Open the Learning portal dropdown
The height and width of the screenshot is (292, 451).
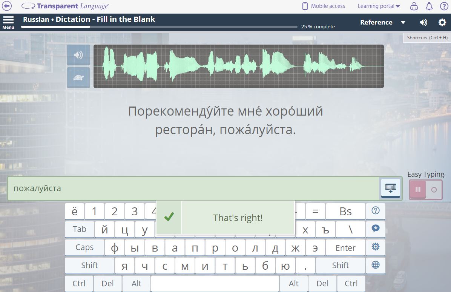(x=378, y=6)
